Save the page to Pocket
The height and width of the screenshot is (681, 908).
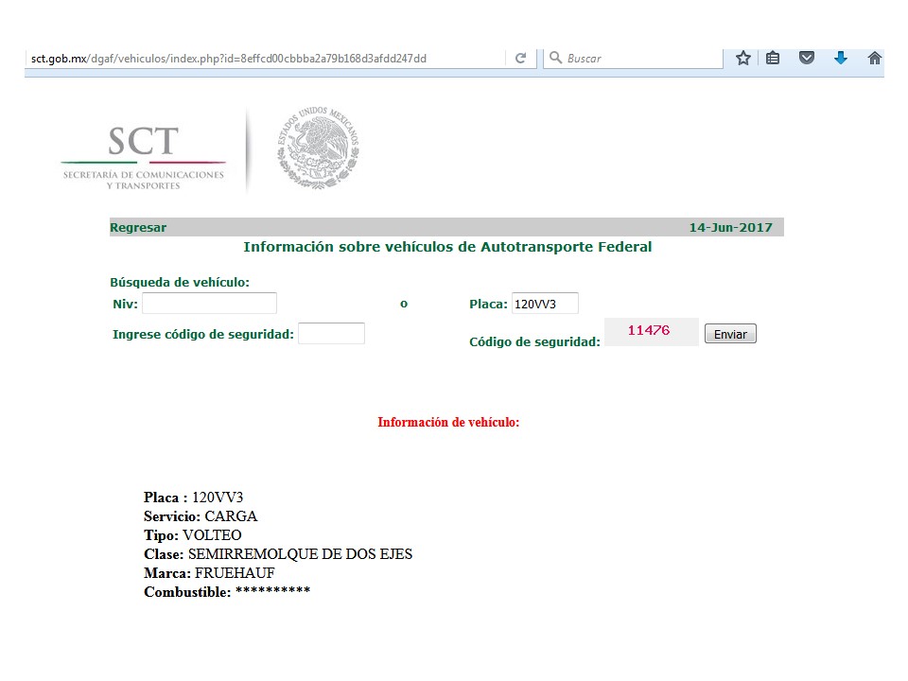807,59
